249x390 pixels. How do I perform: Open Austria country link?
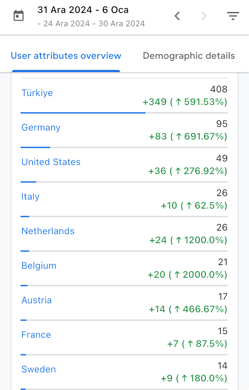(x=37, y=300)
